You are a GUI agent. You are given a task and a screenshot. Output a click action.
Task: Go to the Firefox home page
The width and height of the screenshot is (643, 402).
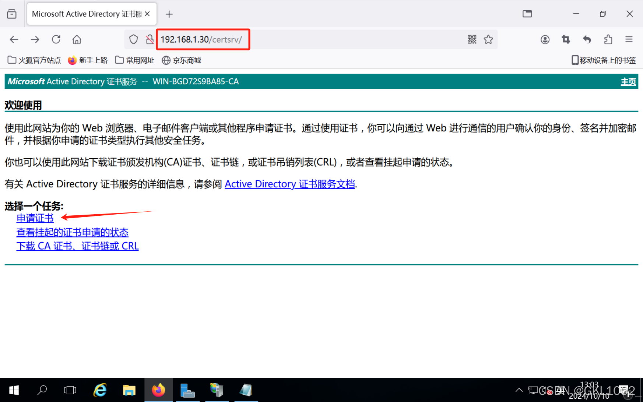pyautogui.click(x=77, y=39)
